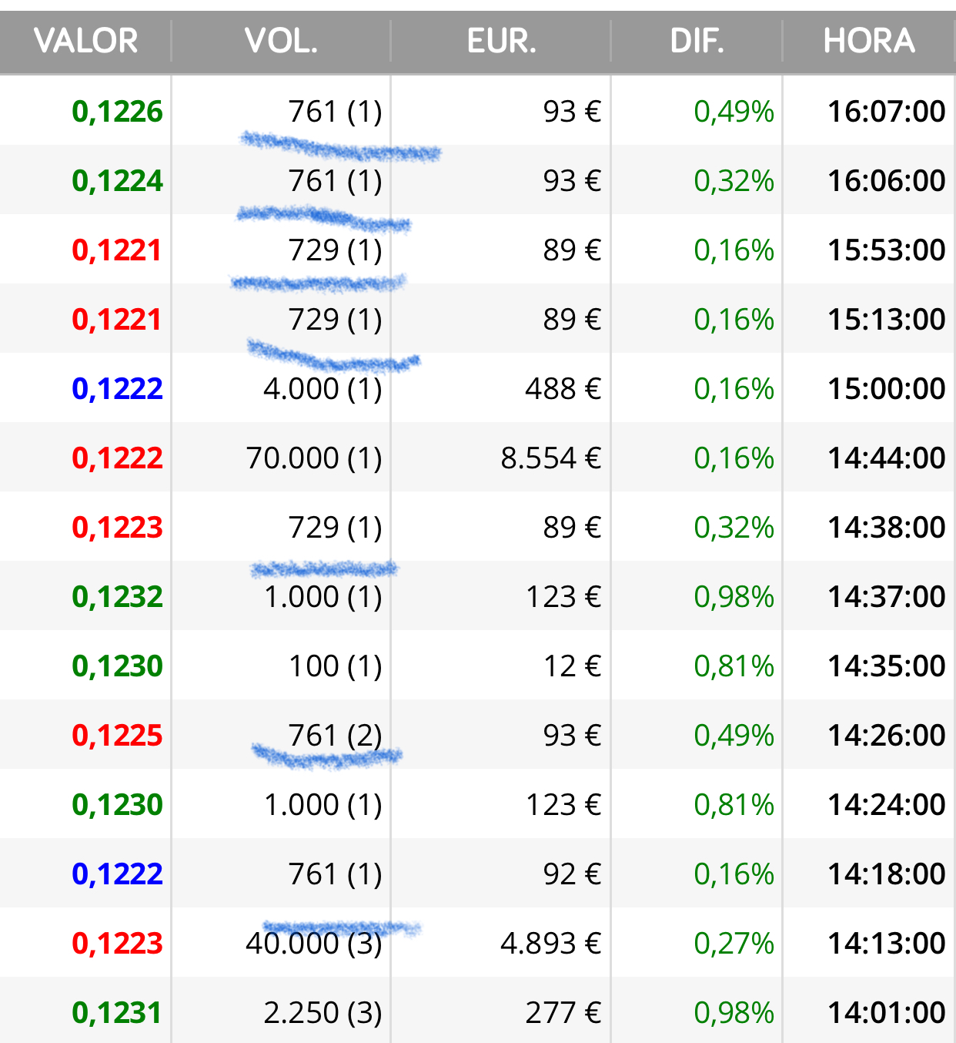
Task: Select the row with time 15:53:00
Action: tap(477, 250)
